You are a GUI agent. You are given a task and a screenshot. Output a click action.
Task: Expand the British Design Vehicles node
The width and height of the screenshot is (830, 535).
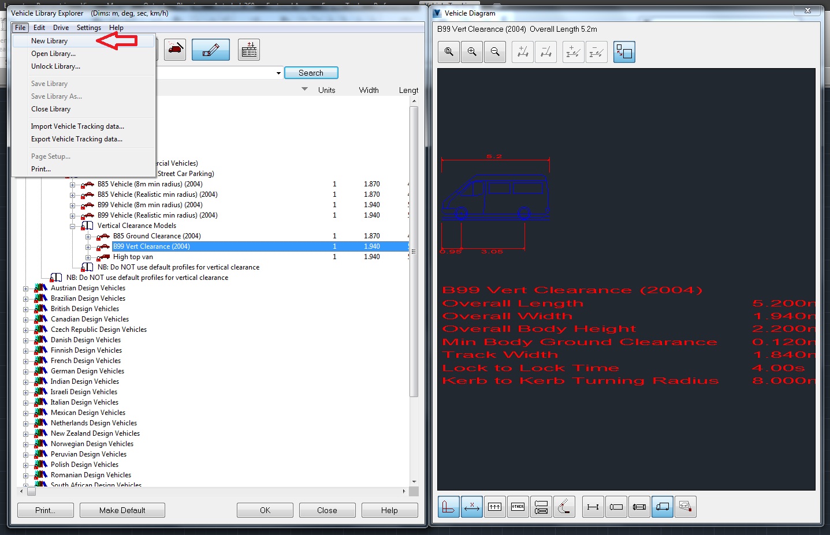click(26, 309)
